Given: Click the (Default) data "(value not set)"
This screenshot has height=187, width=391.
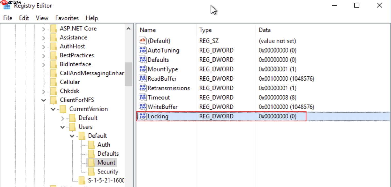Looking at the screenshot, I should click(x=277, y=41).
